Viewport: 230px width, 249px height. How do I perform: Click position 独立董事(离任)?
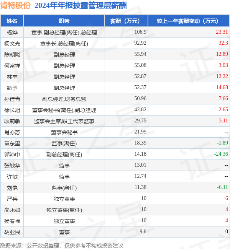(64, 210)
